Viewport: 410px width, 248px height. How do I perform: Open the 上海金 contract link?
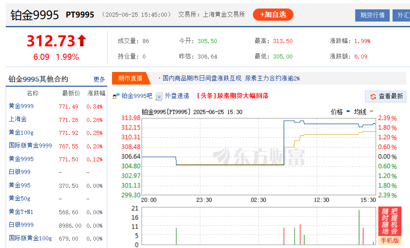18,119
